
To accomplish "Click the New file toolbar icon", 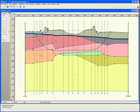I will point(2,7).
